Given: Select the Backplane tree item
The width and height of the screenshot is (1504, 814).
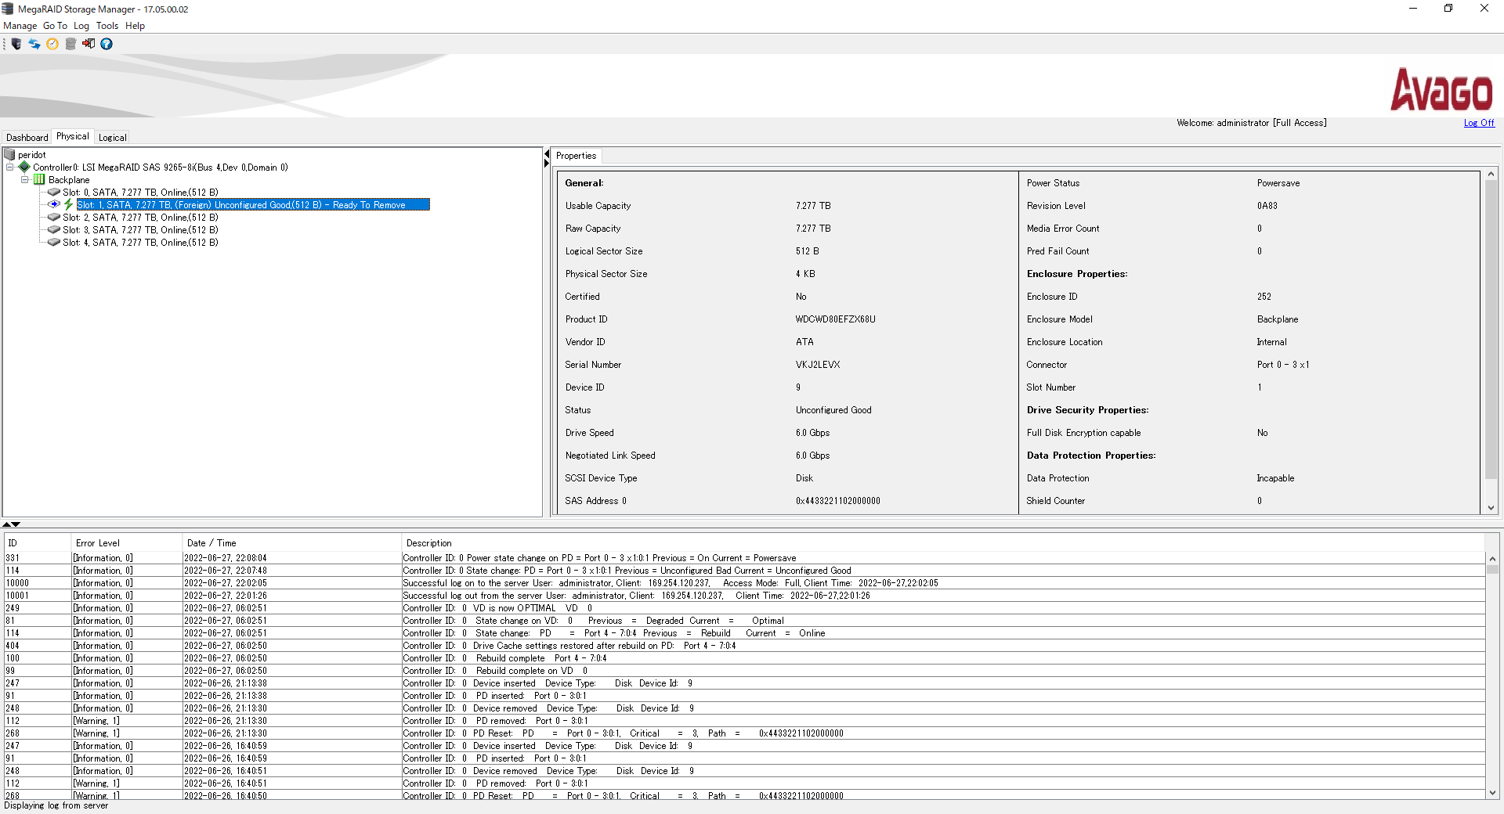Looking at the screenshot, I should tap(69, 180).
